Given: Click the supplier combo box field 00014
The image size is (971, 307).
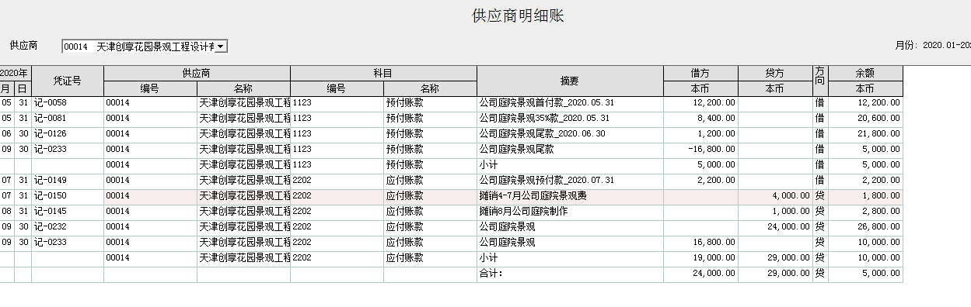Looking at the screenshot, I should point(138,47).
